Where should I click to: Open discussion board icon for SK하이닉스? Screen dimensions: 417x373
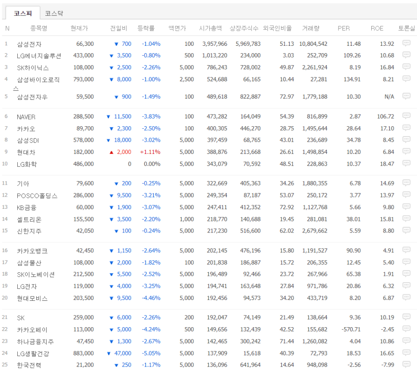(406, 67)
